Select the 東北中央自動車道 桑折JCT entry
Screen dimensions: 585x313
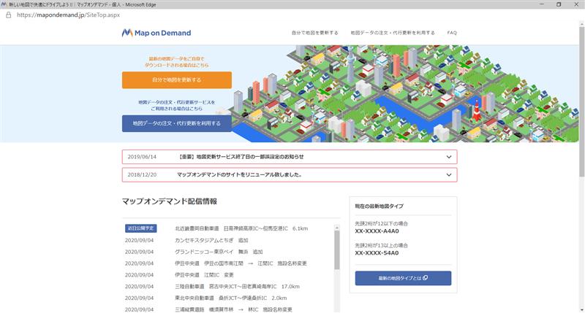230,298
